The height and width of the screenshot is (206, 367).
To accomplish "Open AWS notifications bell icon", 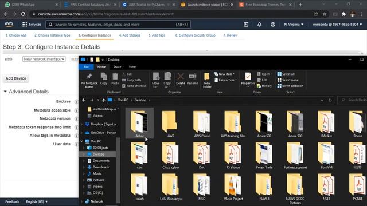I will 259,25.
